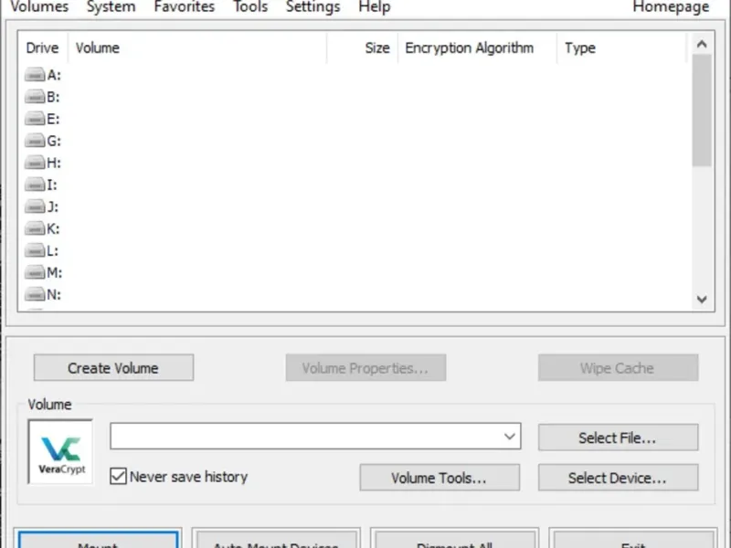This screenshot has height=548, width=731.
Task: Open Volume Tools options
Action: (440, 477)
